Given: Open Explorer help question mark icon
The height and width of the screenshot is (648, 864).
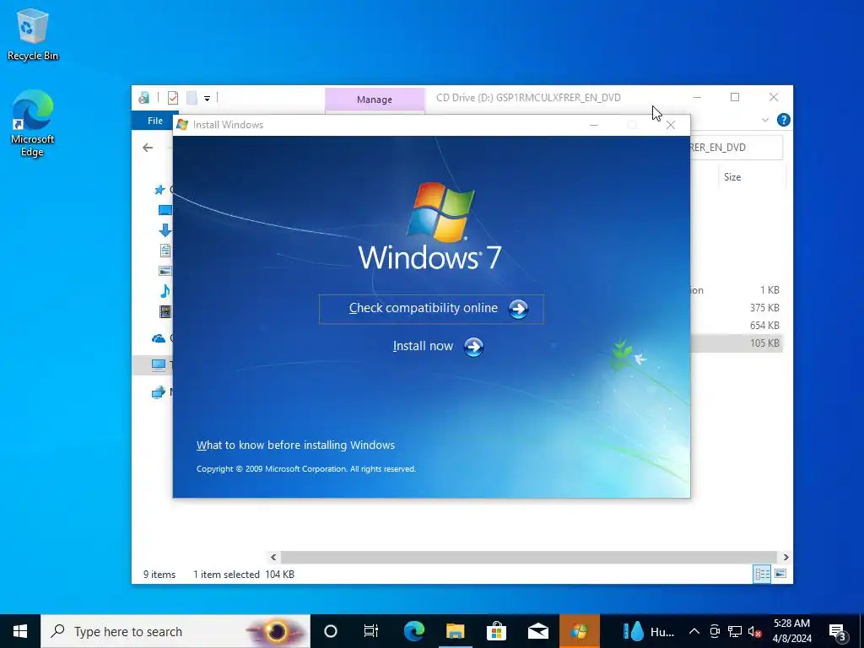Looking at the screenshot, I should tap(784, 120).
